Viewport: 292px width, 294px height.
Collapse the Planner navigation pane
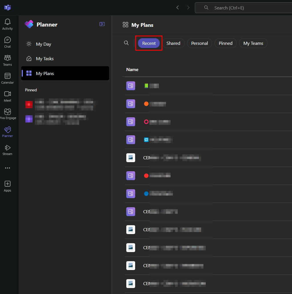(x=102, y=24)
